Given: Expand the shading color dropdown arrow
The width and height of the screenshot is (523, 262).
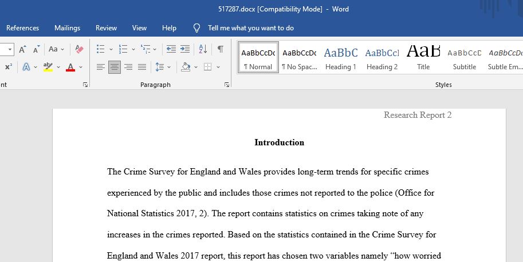Looking at the screenshot, I should click(x=196, y=68).
